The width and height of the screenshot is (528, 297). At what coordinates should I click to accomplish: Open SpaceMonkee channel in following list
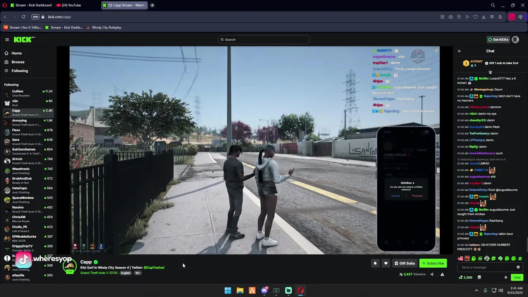tap(28, 200)
